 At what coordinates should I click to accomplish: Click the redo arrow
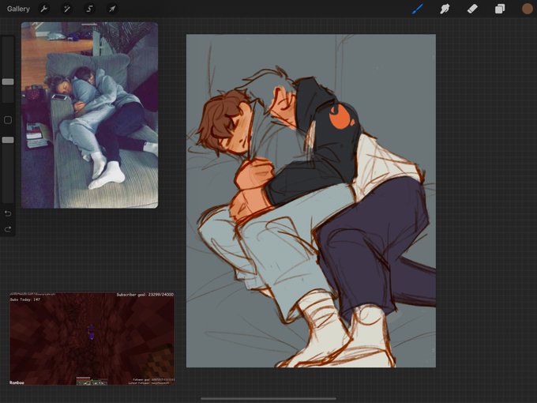tap(8, 229)
